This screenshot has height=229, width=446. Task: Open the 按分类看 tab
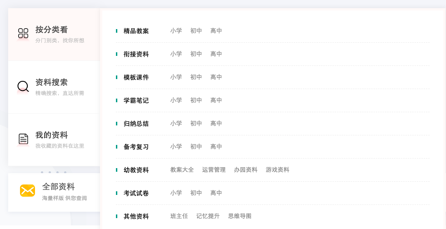pos(54,35)
